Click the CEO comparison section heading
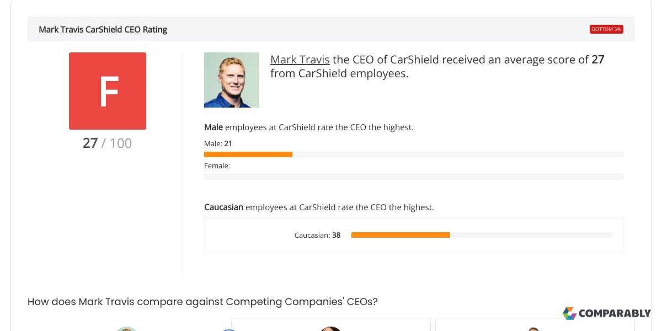This screenshot has height=331, width=662. point(202,302)
